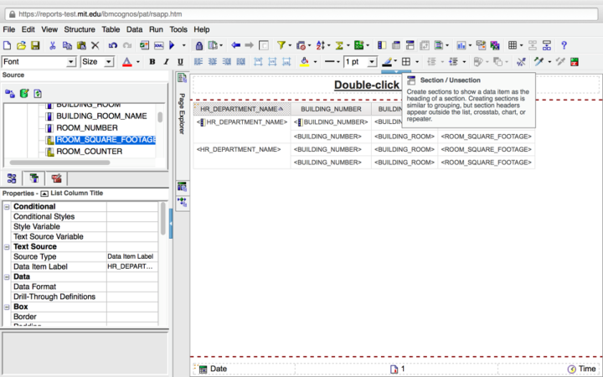Run the report with play icon

click(172, 45)
